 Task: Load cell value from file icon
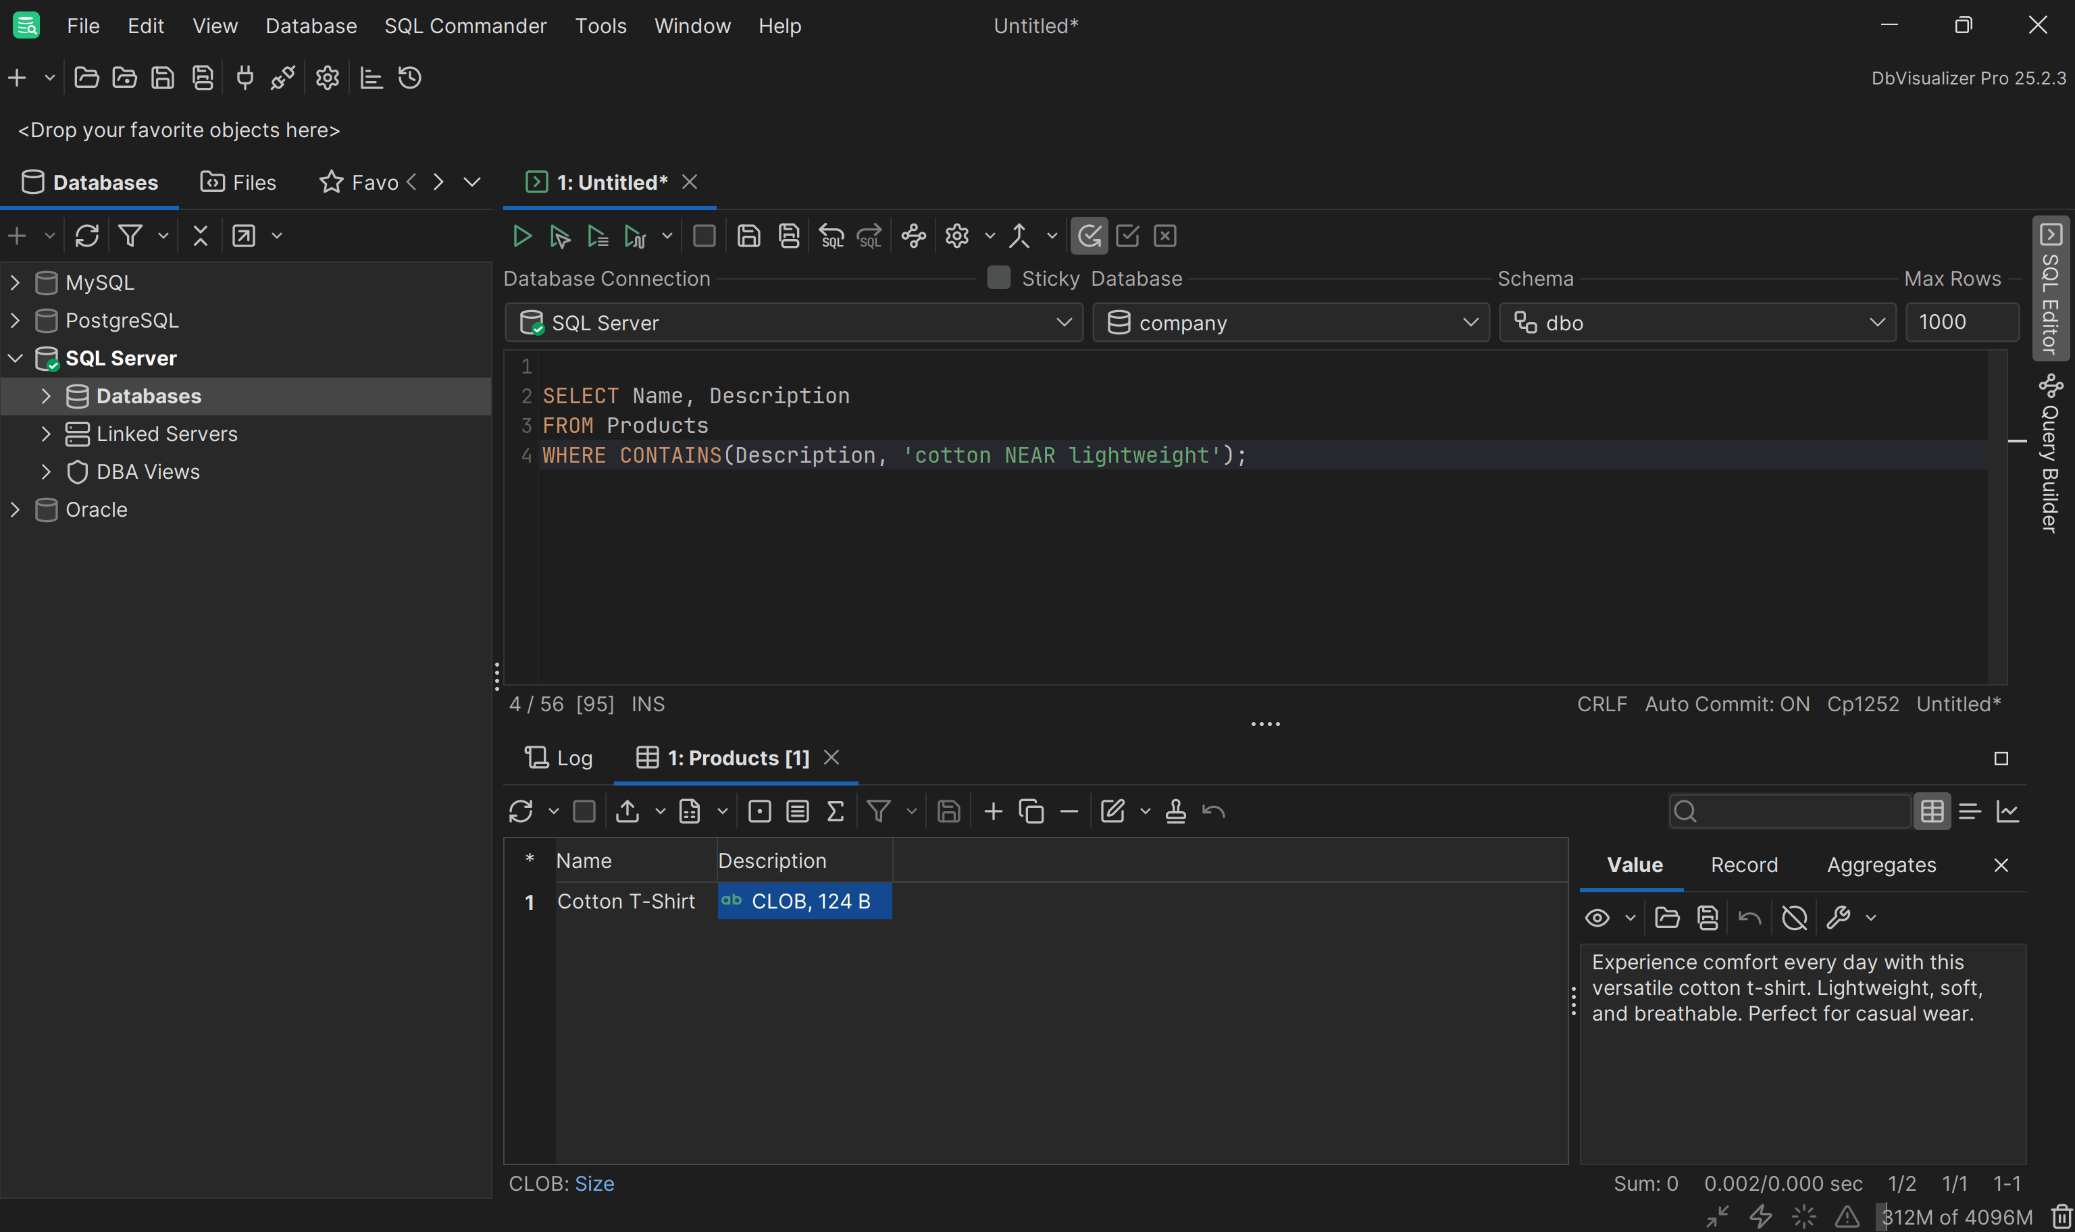tap(1666, 918)
